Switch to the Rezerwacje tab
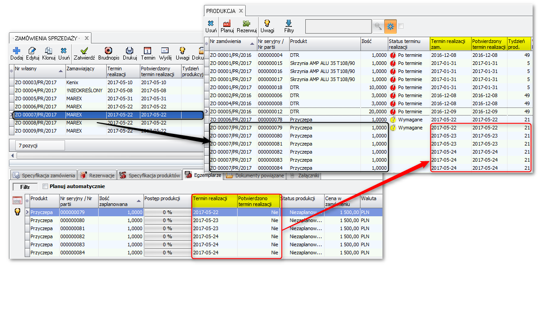 [97, 175]
